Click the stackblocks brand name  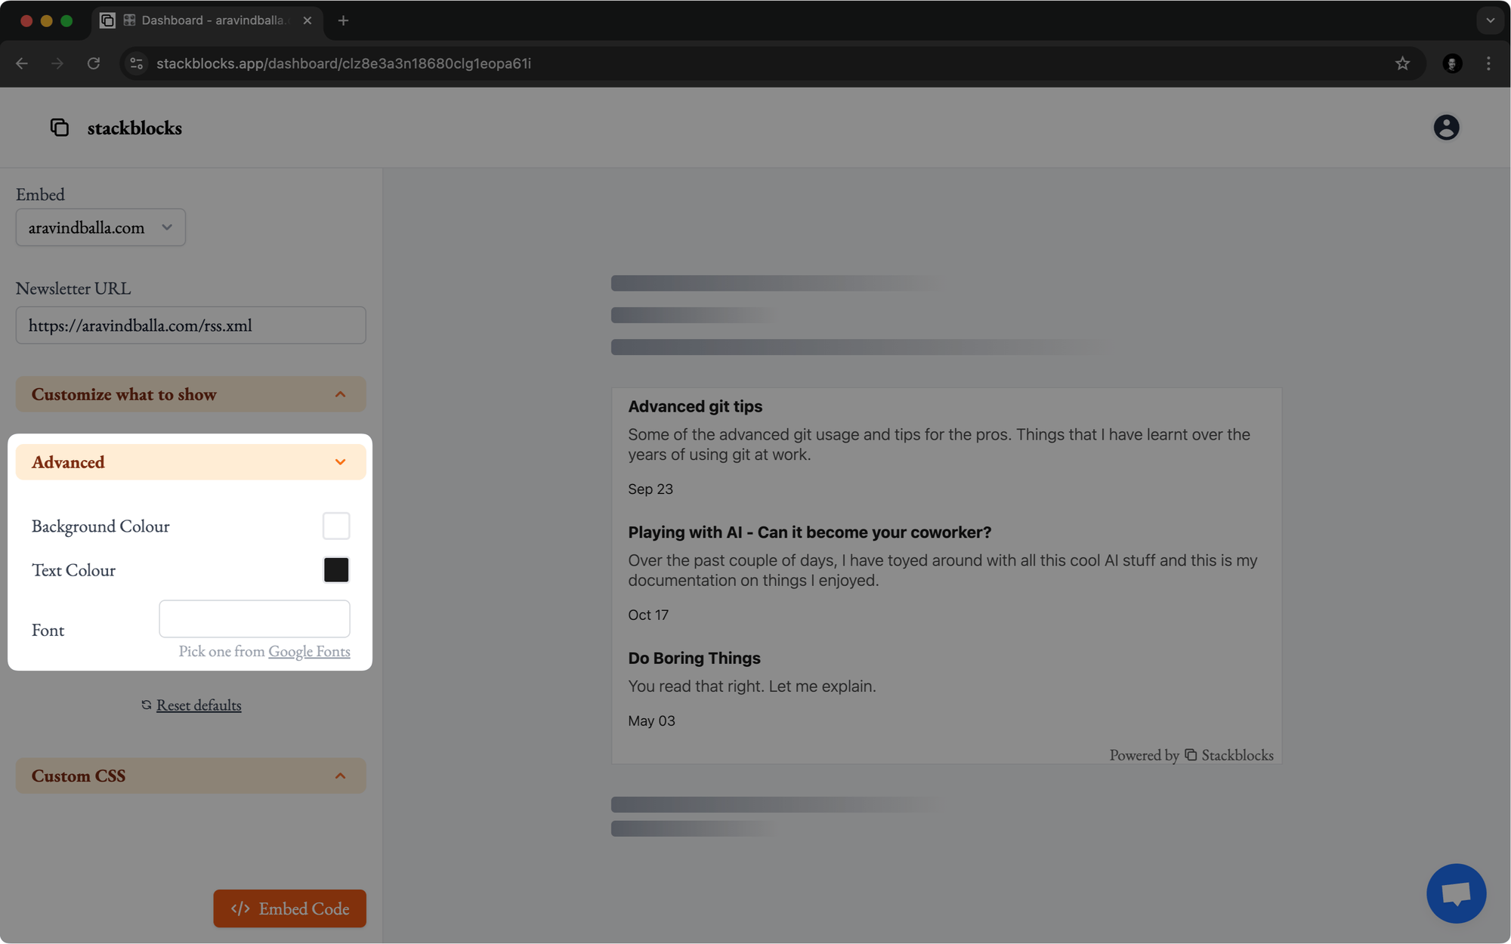[x=134, y=128]
